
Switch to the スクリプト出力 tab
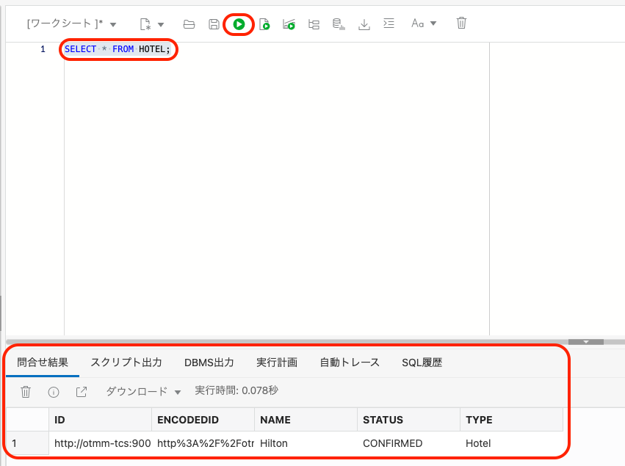tap(126, 363)
